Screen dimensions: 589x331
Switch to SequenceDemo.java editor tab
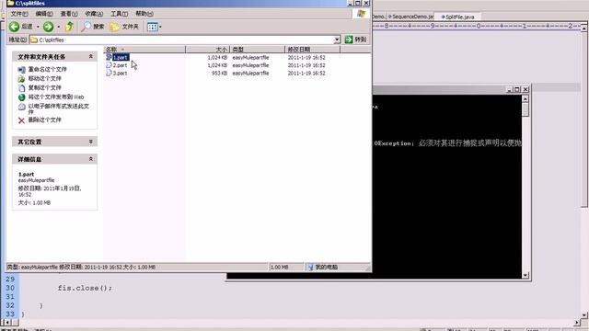(410, 17)
